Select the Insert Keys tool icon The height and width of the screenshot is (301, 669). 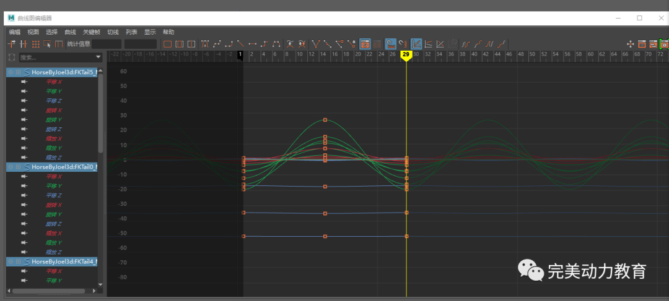coord(23,44)
